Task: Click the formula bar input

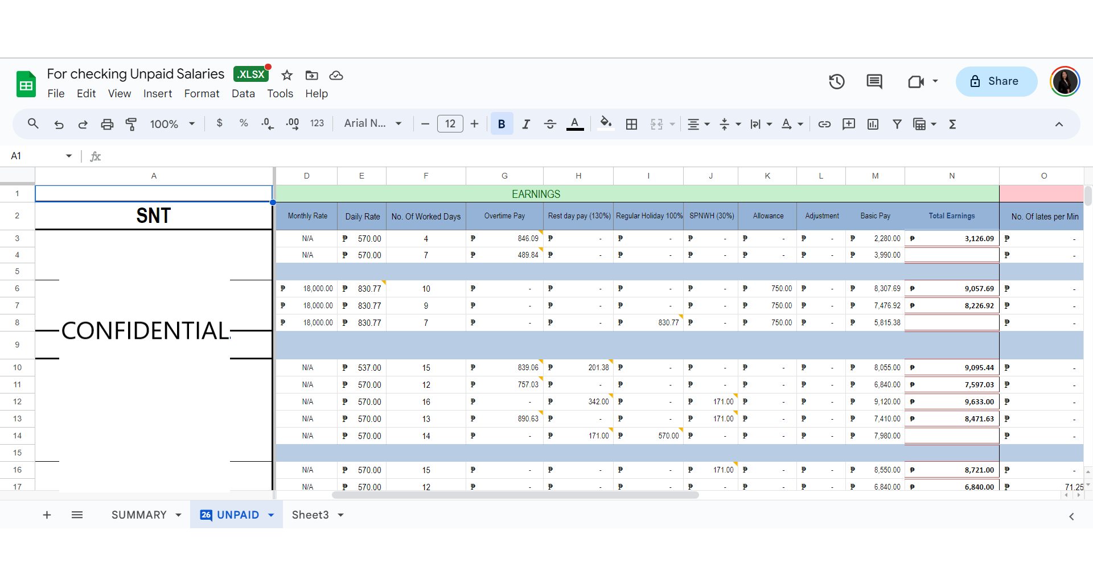Action: (x=595, y=156)
